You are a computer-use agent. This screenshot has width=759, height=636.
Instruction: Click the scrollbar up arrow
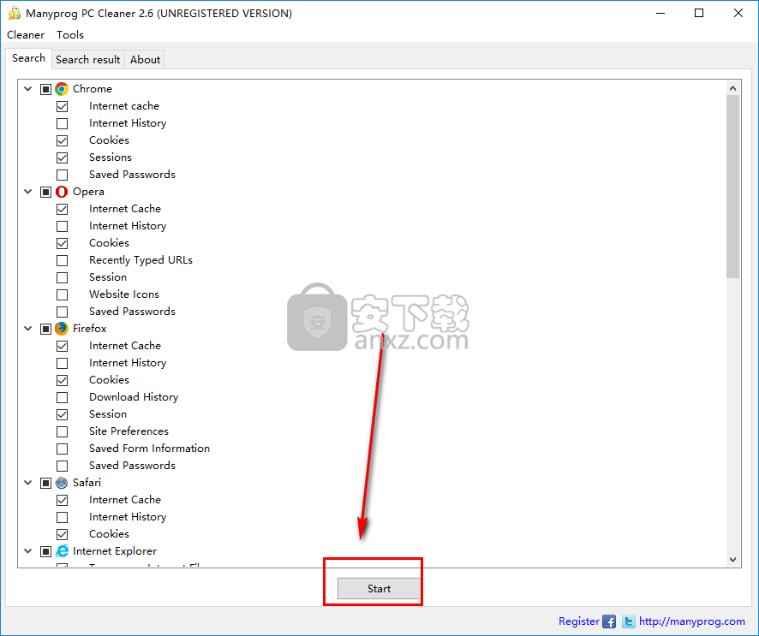(732, 88)
